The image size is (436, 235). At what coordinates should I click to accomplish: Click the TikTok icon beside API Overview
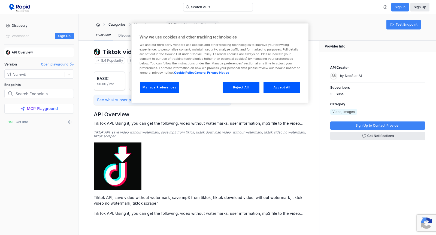click(x=8, y=52)
